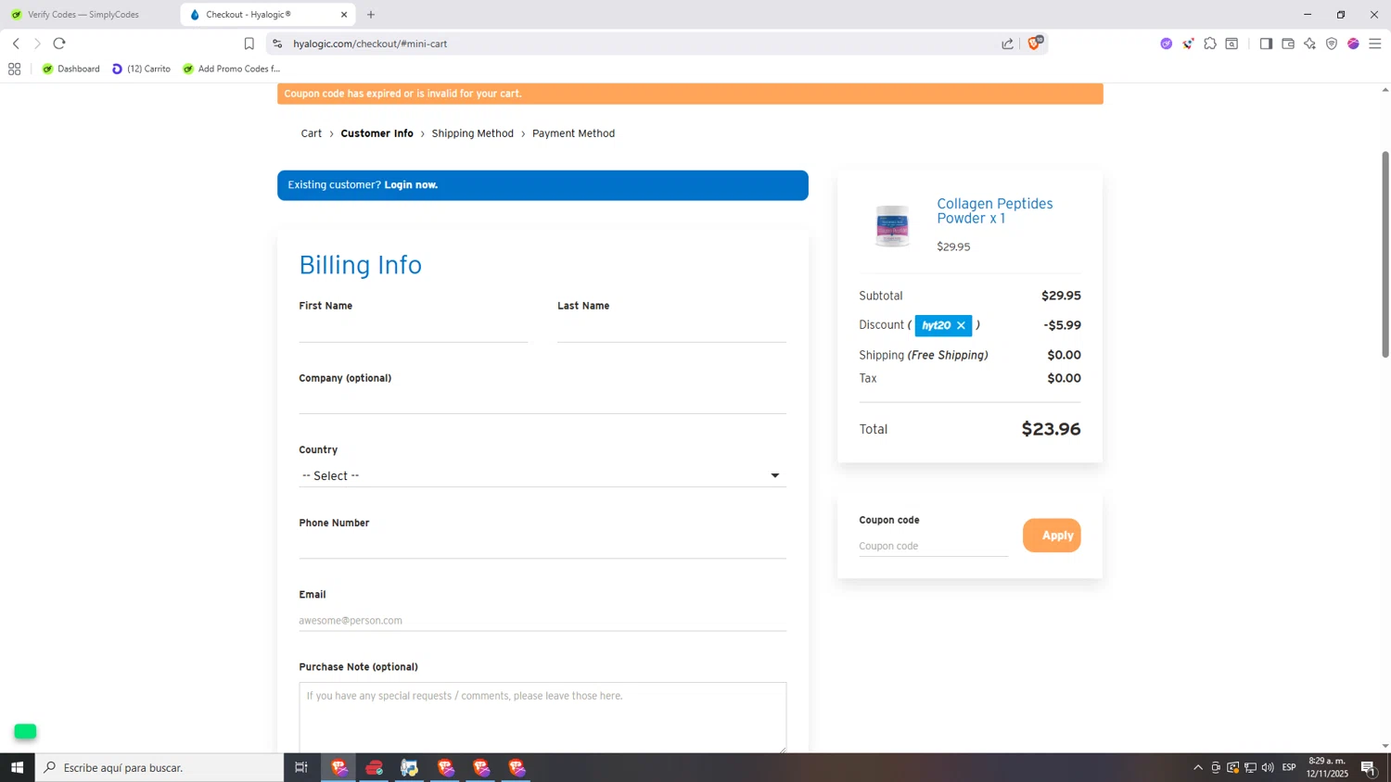Image resolution: width=1391 pixels, height=782 pixels.
Task: Select the Payment Method breadcrumb step
Action: click(573, 133)
